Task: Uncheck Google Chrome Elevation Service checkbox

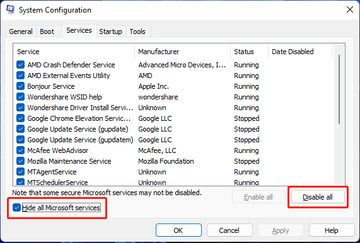Action: [20, 118]
